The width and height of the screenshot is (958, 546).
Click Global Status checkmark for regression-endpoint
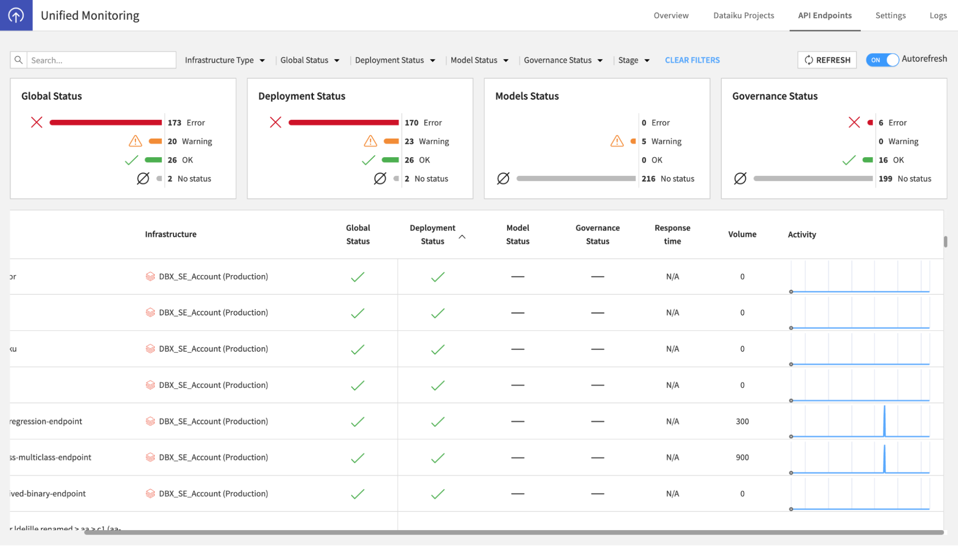click(358, 422)
